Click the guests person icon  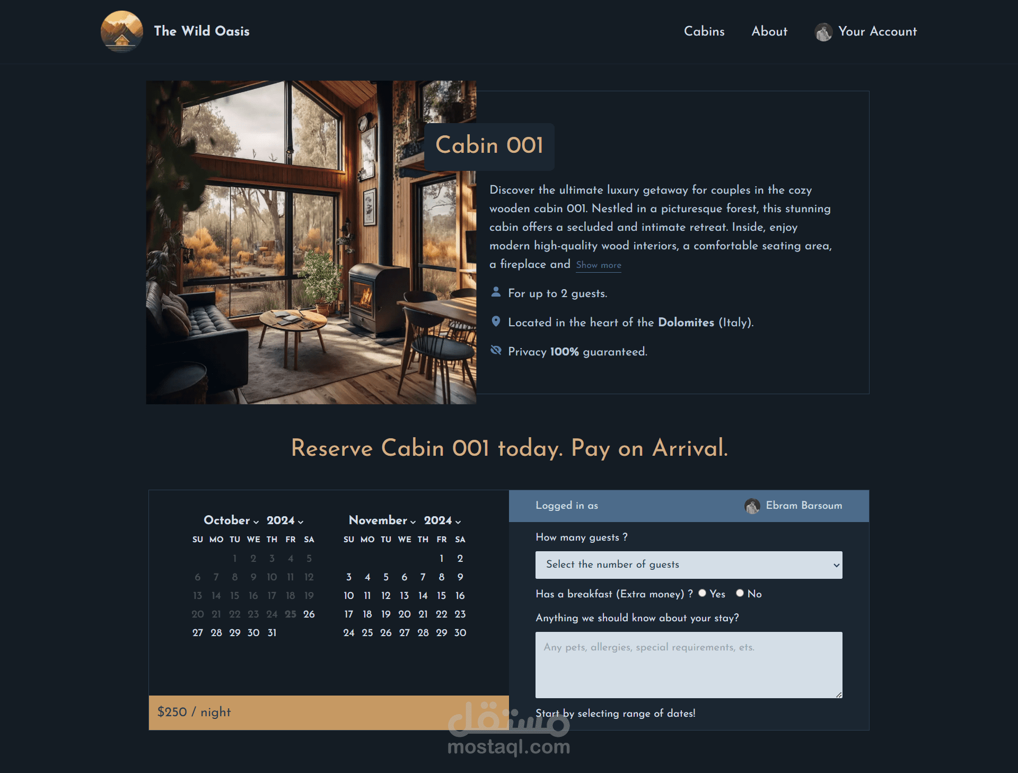click(x=496, y=292)
